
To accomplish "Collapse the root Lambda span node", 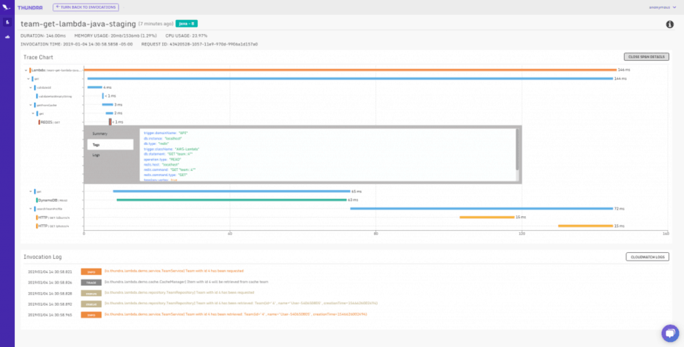I will [24, 70].
